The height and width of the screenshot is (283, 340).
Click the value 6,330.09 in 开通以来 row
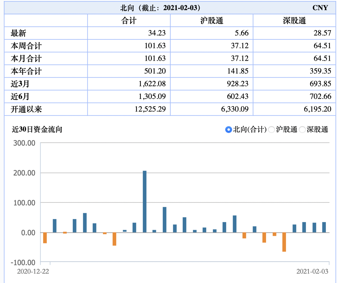[x=235, y=109]
